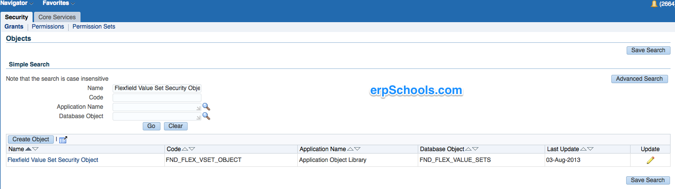
Task: Click the bottom Save Search button
Action: pos(648,180)
